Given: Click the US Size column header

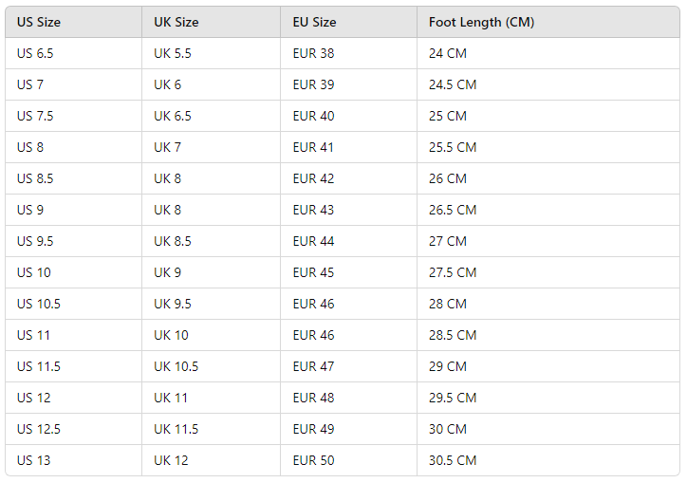Looking at the screenshot, I should (x=39, y=22).
